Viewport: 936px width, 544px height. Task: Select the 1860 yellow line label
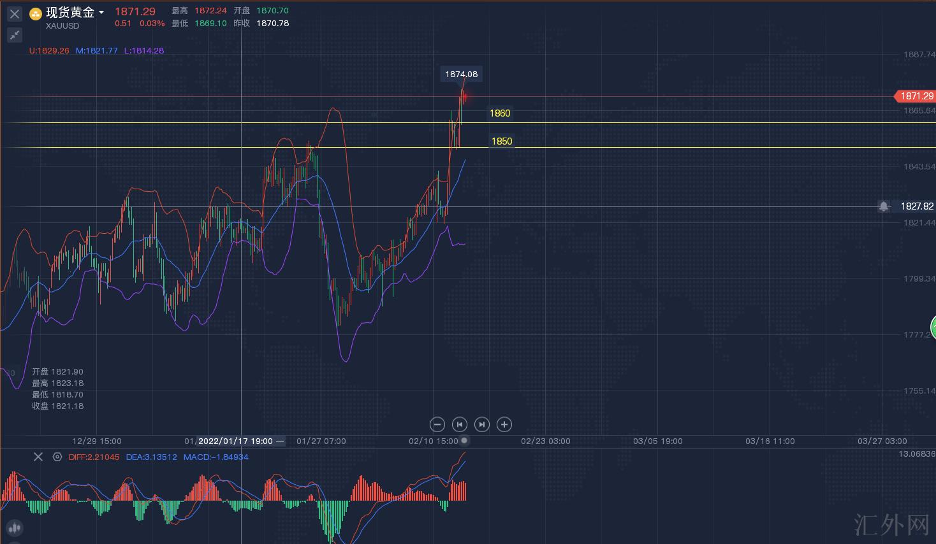[x=500, y=113]
